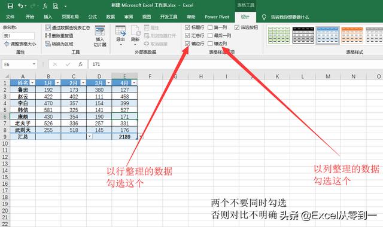The height and width of the screenshot is (227, 383).
Task: Switch to the Insert (插入) tab
Action: coord(48,17)
